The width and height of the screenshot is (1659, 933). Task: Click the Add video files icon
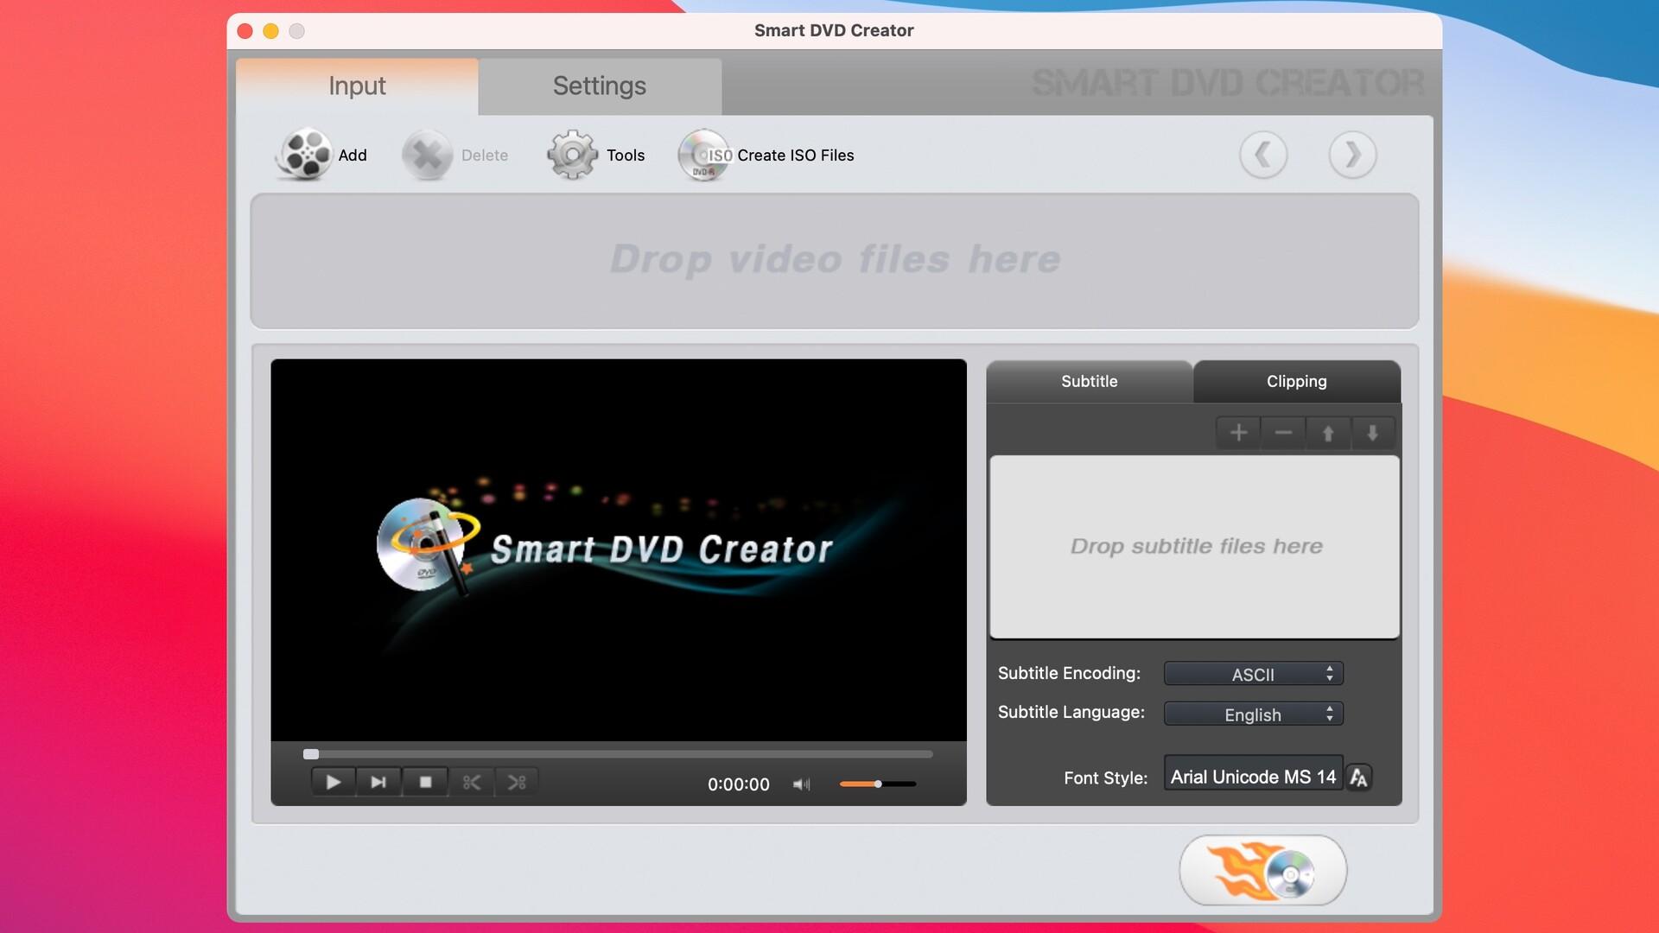pyautogui.click(x=303, y=154)
